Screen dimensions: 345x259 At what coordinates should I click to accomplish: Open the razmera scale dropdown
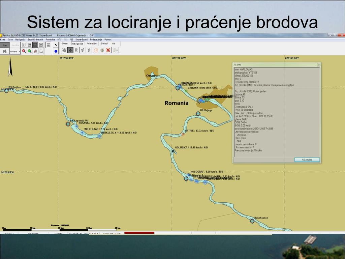(19, 51)
